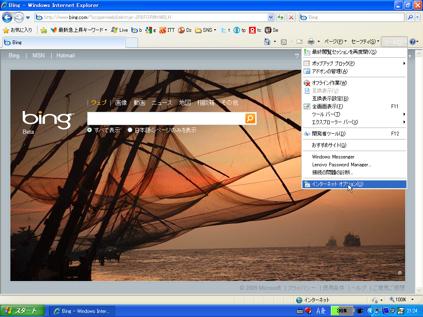Screen dimensions: 423x317
Task: Select 開発者ツール(D) menu item
Action: click(x=354, y=134)
